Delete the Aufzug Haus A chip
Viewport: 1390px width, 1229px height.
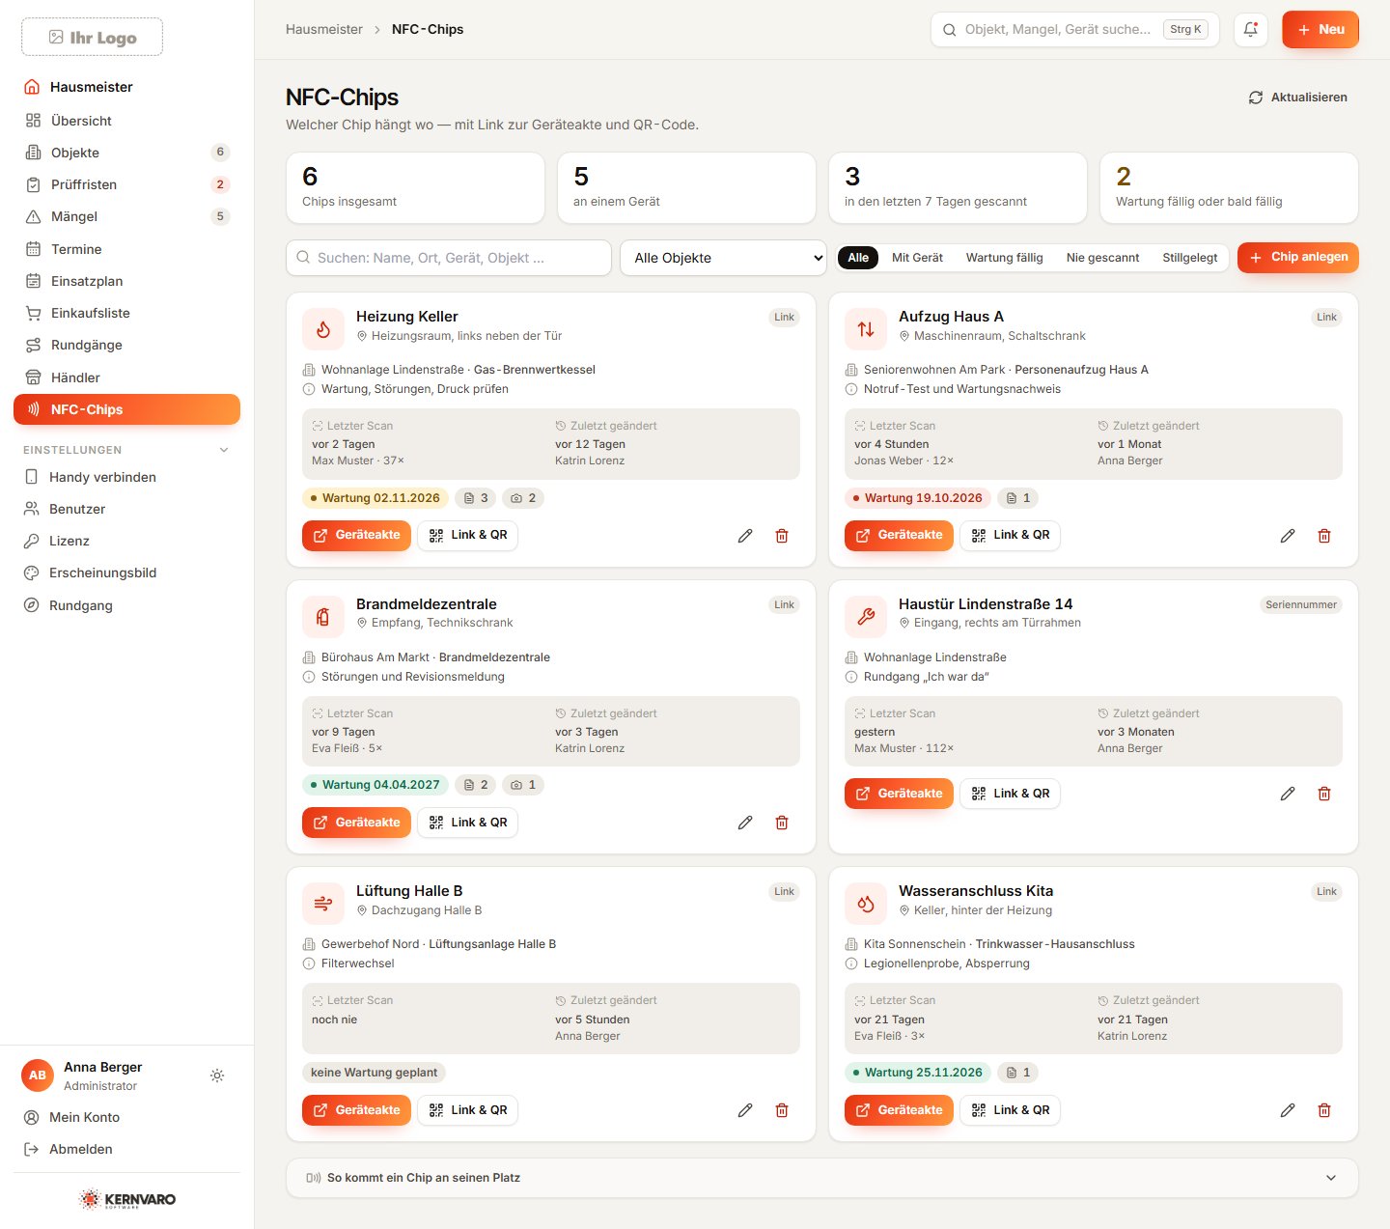[1324, 536]
